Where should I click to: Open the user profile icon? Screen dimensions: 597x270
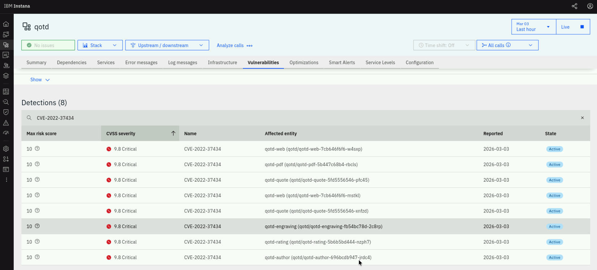[x=590, y=6]
